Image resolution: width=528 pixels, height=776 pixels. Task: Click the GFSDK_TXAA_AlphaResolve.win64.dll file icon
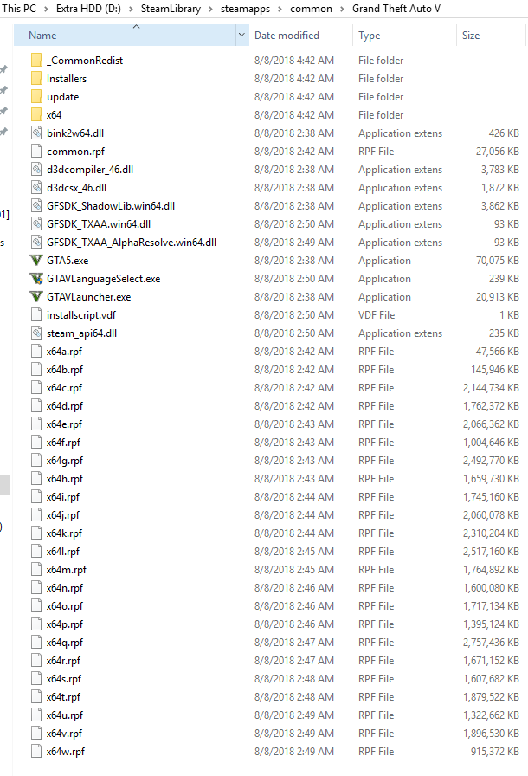[36, 242]
